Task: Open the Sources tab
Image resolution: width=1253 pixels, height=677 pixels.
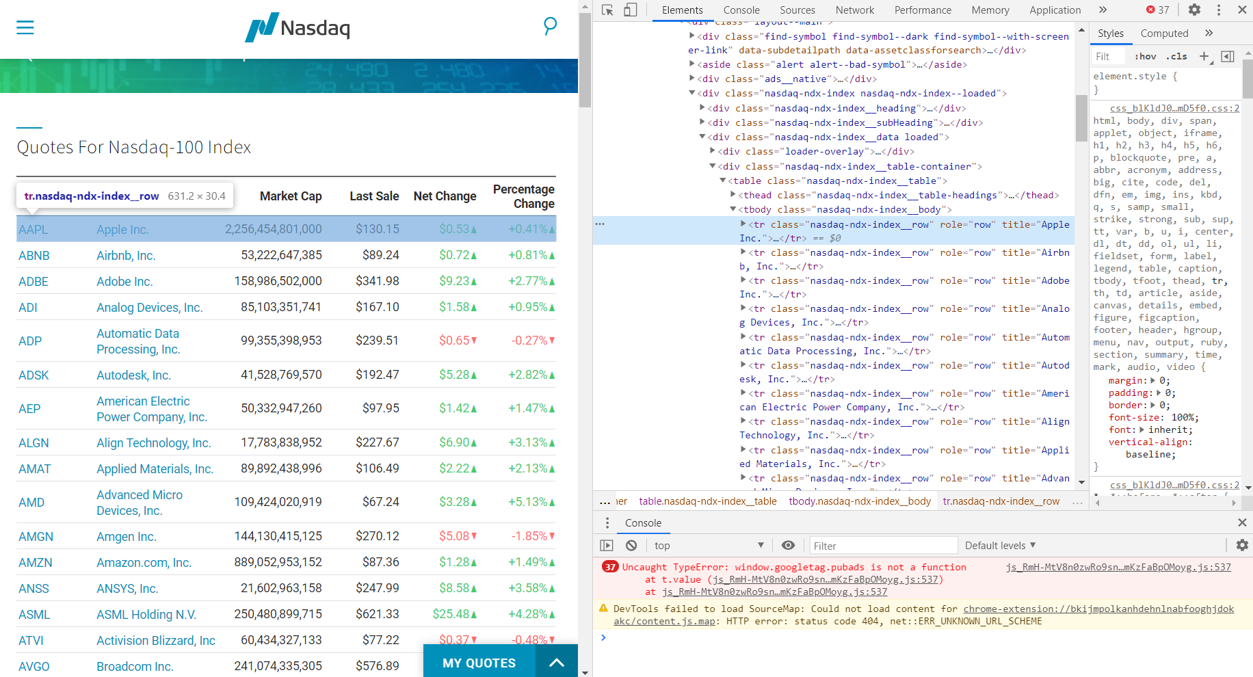Action: tap(797, 10)
